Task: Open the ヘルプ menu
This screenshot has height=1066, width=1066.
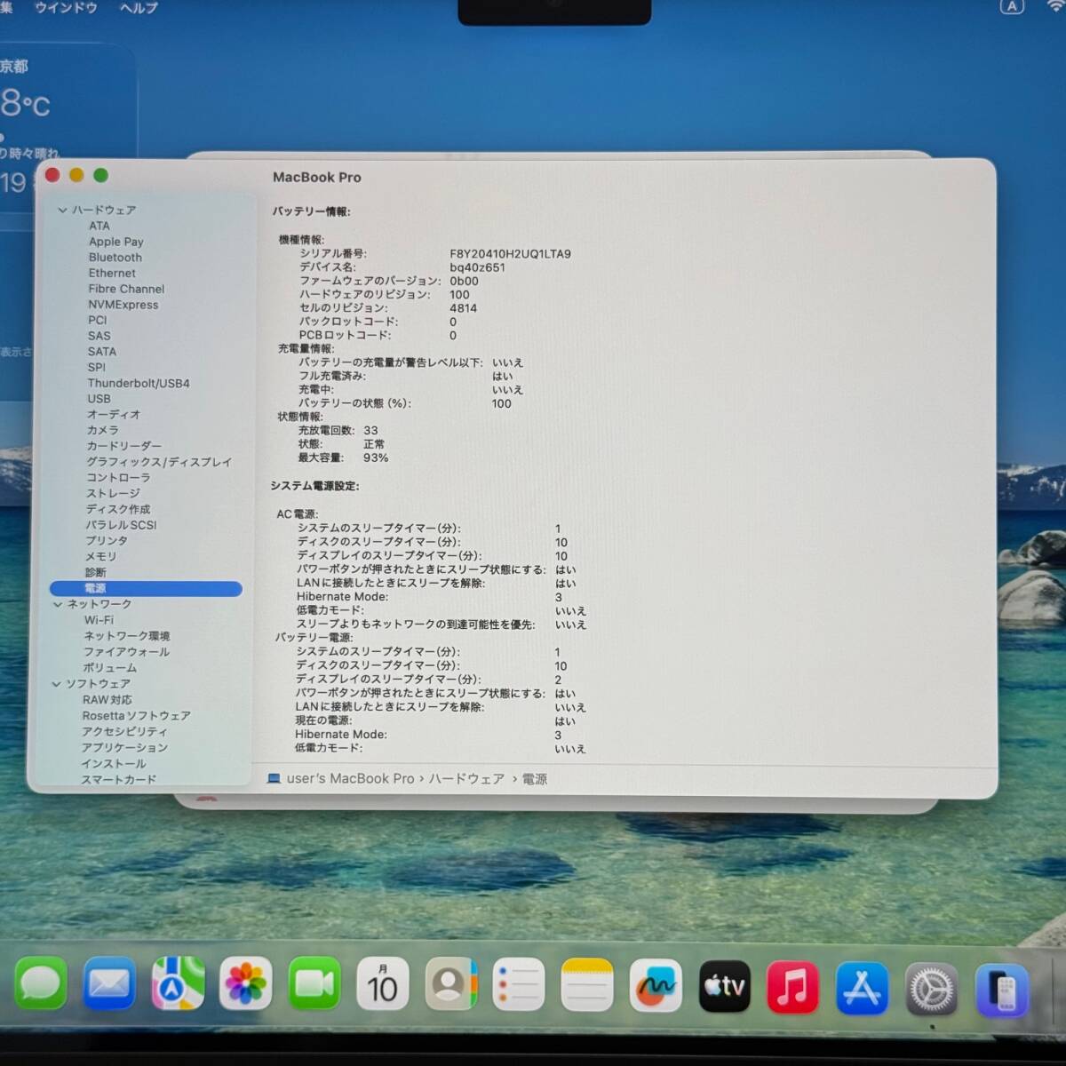Action: click(139, 8)
